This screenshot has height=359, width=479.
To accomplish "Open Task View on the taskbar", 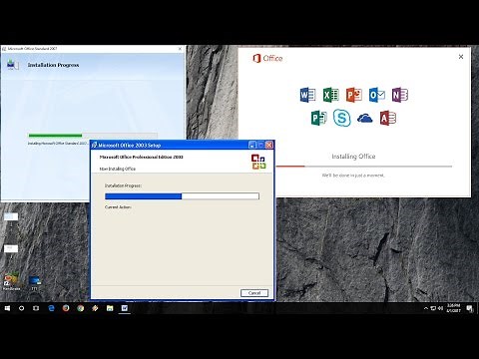I will click(36, 308).
